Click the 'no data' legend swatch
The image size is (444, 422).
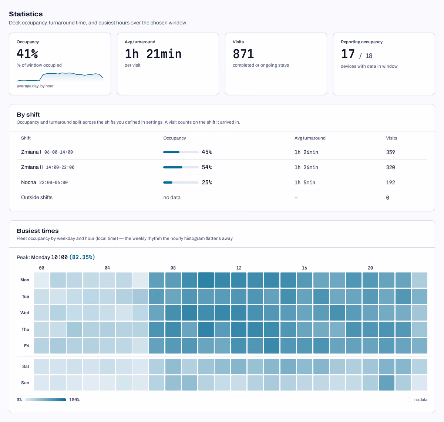(410, 400)
